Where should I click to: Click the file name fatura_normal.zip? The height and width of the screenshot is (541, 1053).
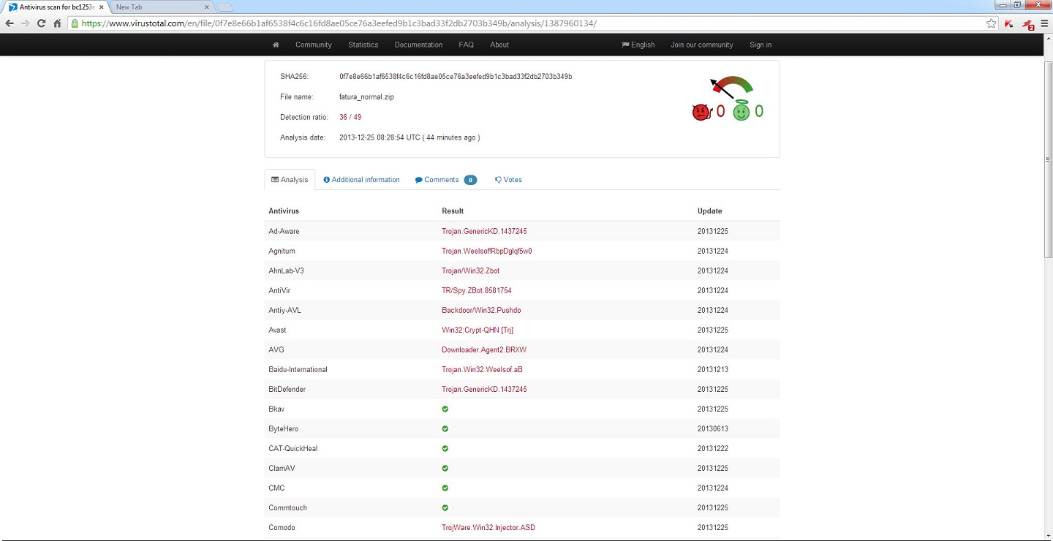(x=366, y=97)
